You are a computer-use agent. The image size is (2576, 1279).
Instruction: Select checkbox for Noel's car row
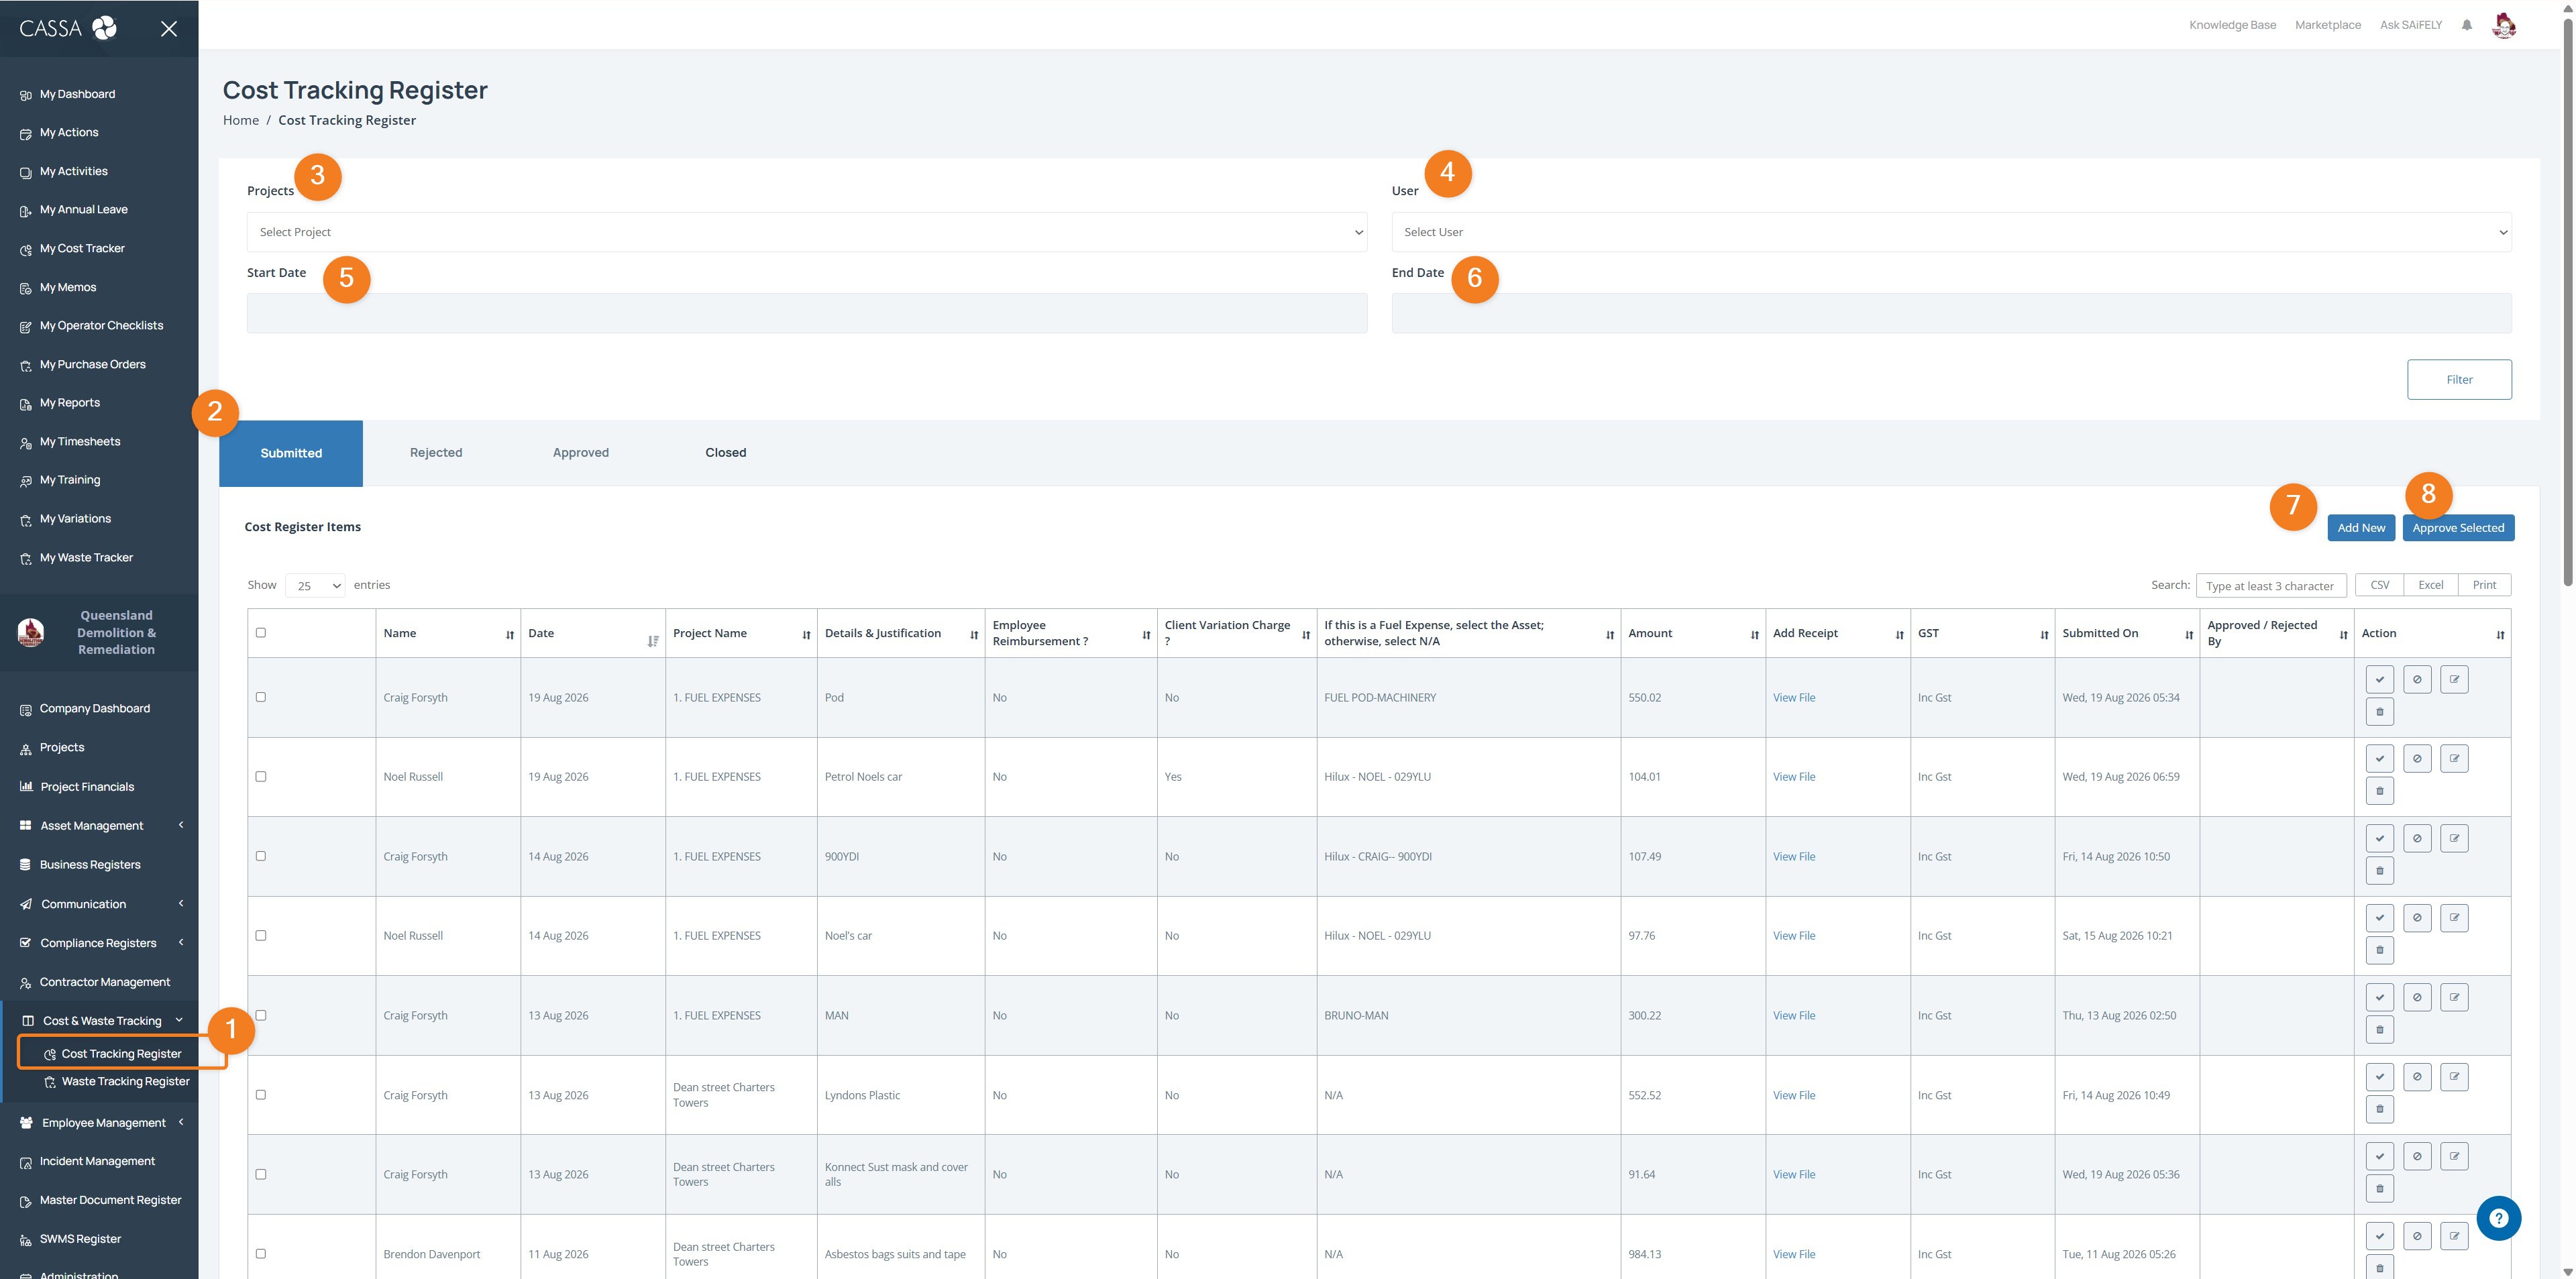(x=261, y=935)
